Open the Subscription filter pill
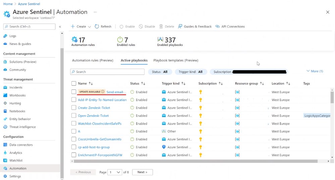 click(249, 72)
